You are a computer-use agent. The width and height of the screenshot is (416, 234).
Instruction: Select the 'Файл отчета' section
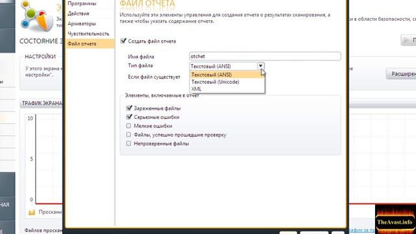pos(90,44)
